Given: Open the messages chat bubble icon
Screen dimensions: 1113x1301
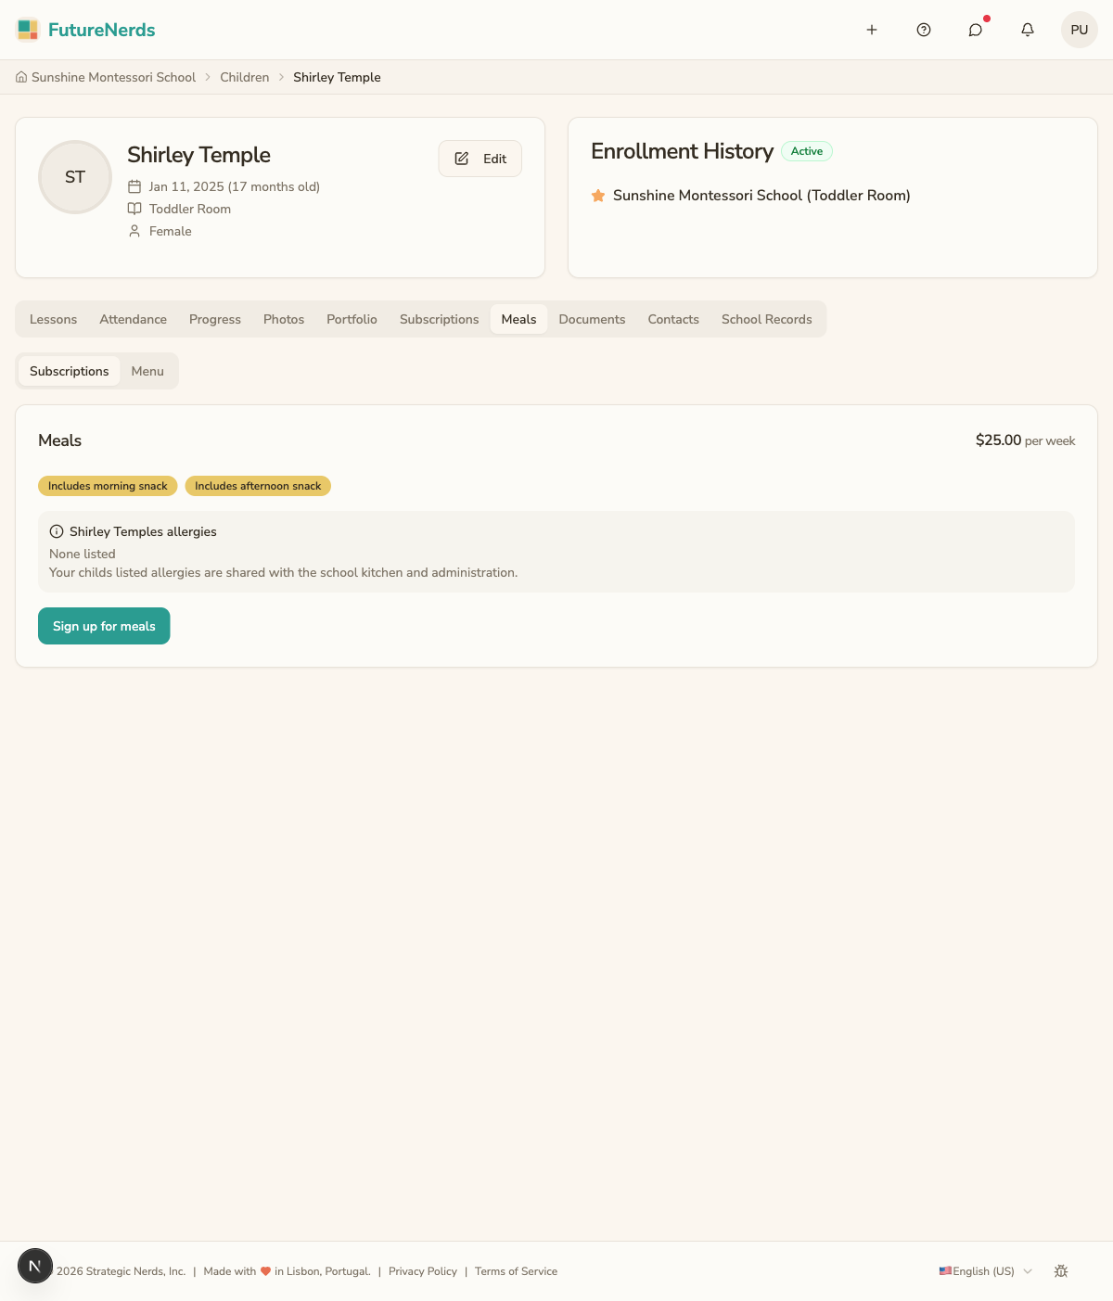Looking at the screenshot, I should [x=976, y=30].
